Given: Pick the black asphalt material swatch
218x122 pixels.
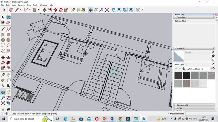Looking at the screenshot, I should click(186, 75).
